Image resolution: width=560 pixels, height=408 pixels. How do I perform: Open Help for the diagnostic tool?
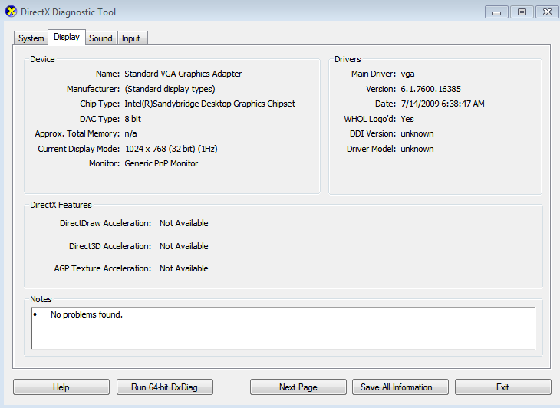tap(61, 387)
